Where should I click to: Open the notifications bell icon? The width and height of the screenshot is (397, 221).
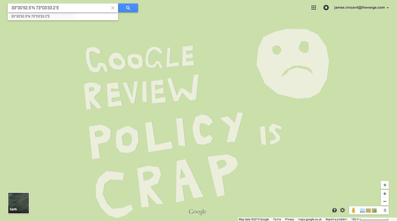(x=326, y=8)
